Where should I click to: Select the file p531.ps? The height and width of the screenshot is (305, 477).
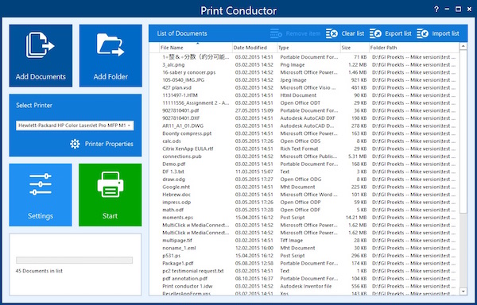pyautogui.click(x=170, y=256)
